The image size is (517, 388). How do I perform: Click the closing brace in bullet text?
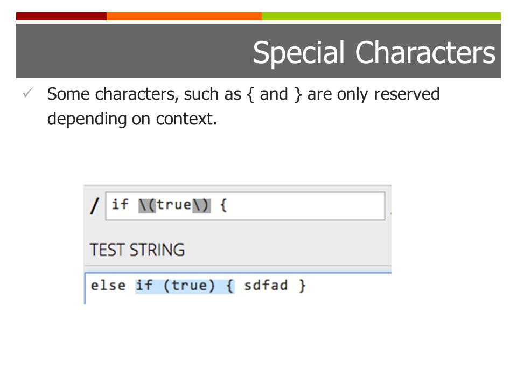click(298, 94)
